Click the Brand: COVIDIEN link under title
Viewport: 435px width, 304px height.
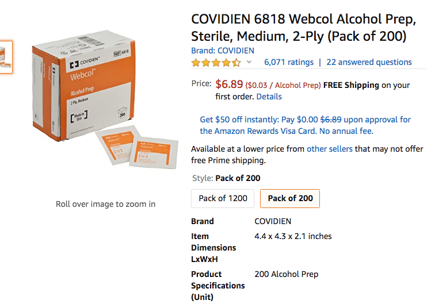click(223, 51)
